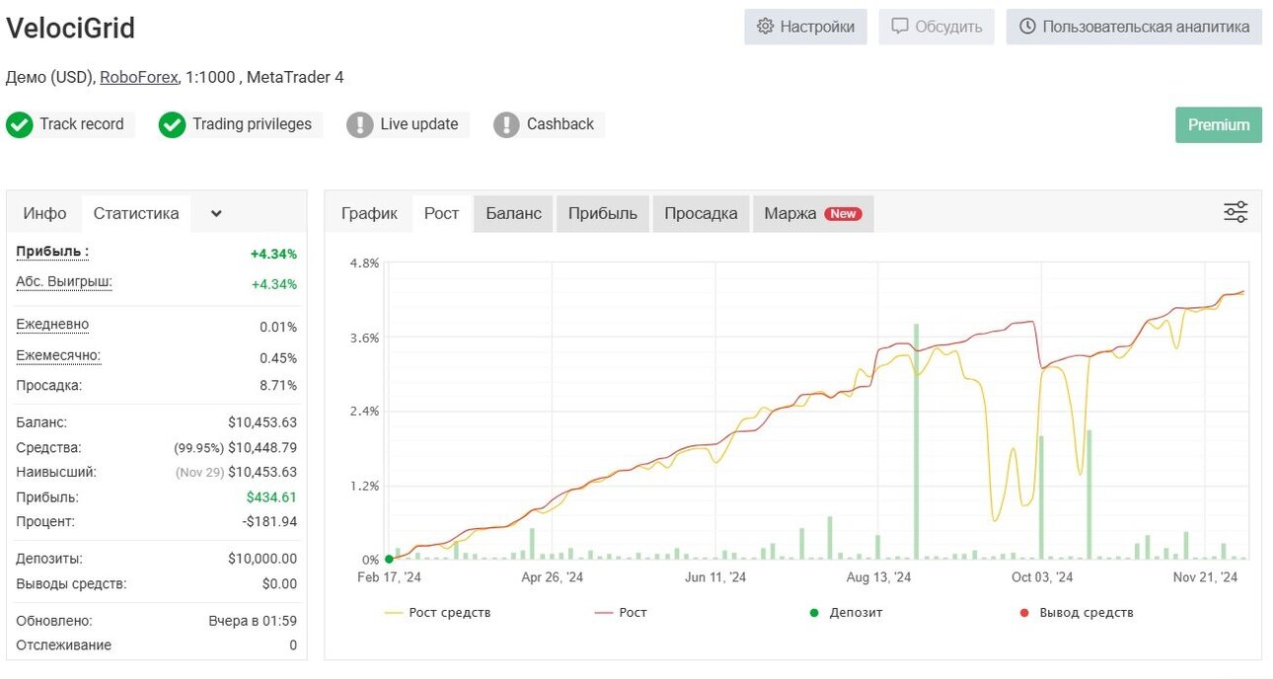
Task: Click the Ежедневно statistic label
Action: pyautogui.click(x=52, y=325)
